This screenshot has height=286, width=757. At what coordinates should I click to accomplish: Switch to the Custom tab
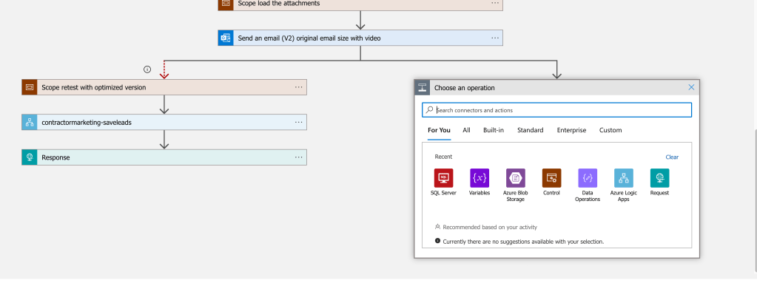(610, 130)
